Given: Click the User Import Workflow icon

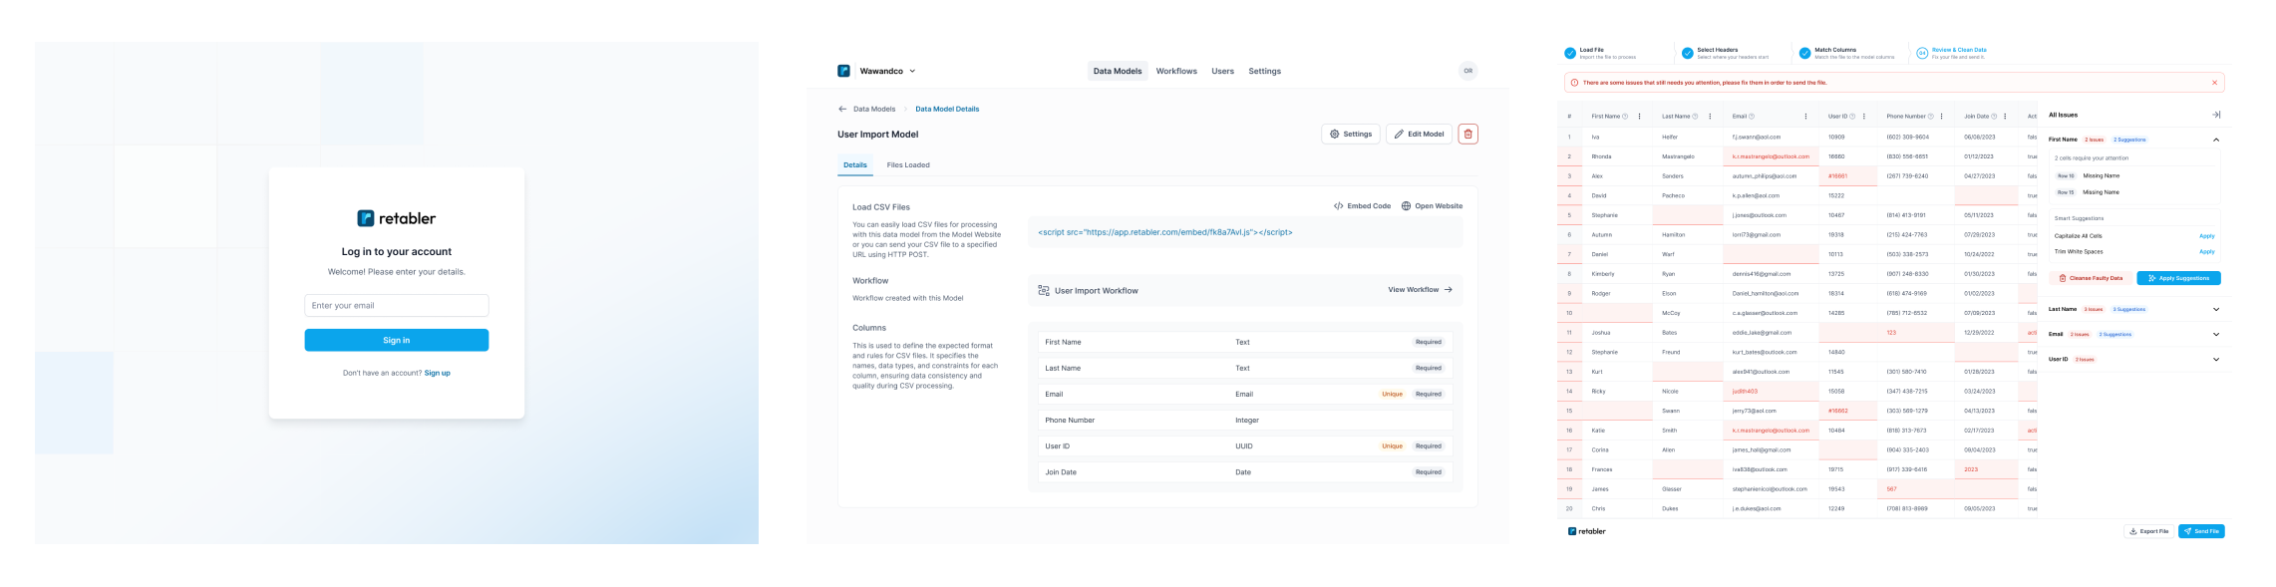Looking at the screenshot, I should (x=1044, y=290).
